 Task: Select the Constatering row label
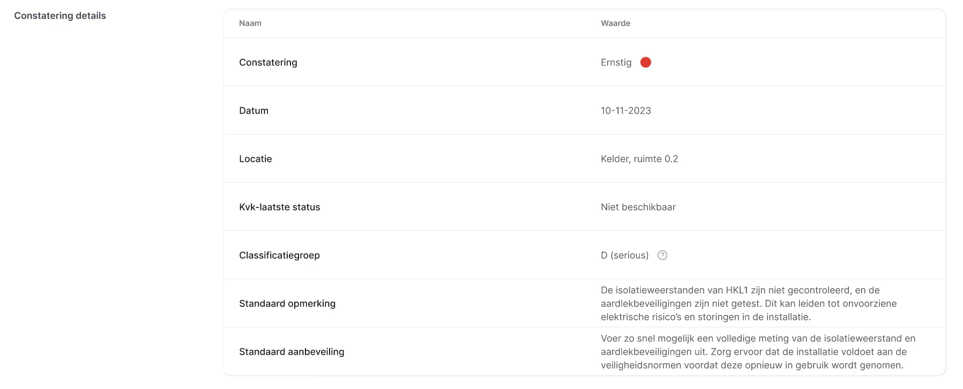click(268, 62)
